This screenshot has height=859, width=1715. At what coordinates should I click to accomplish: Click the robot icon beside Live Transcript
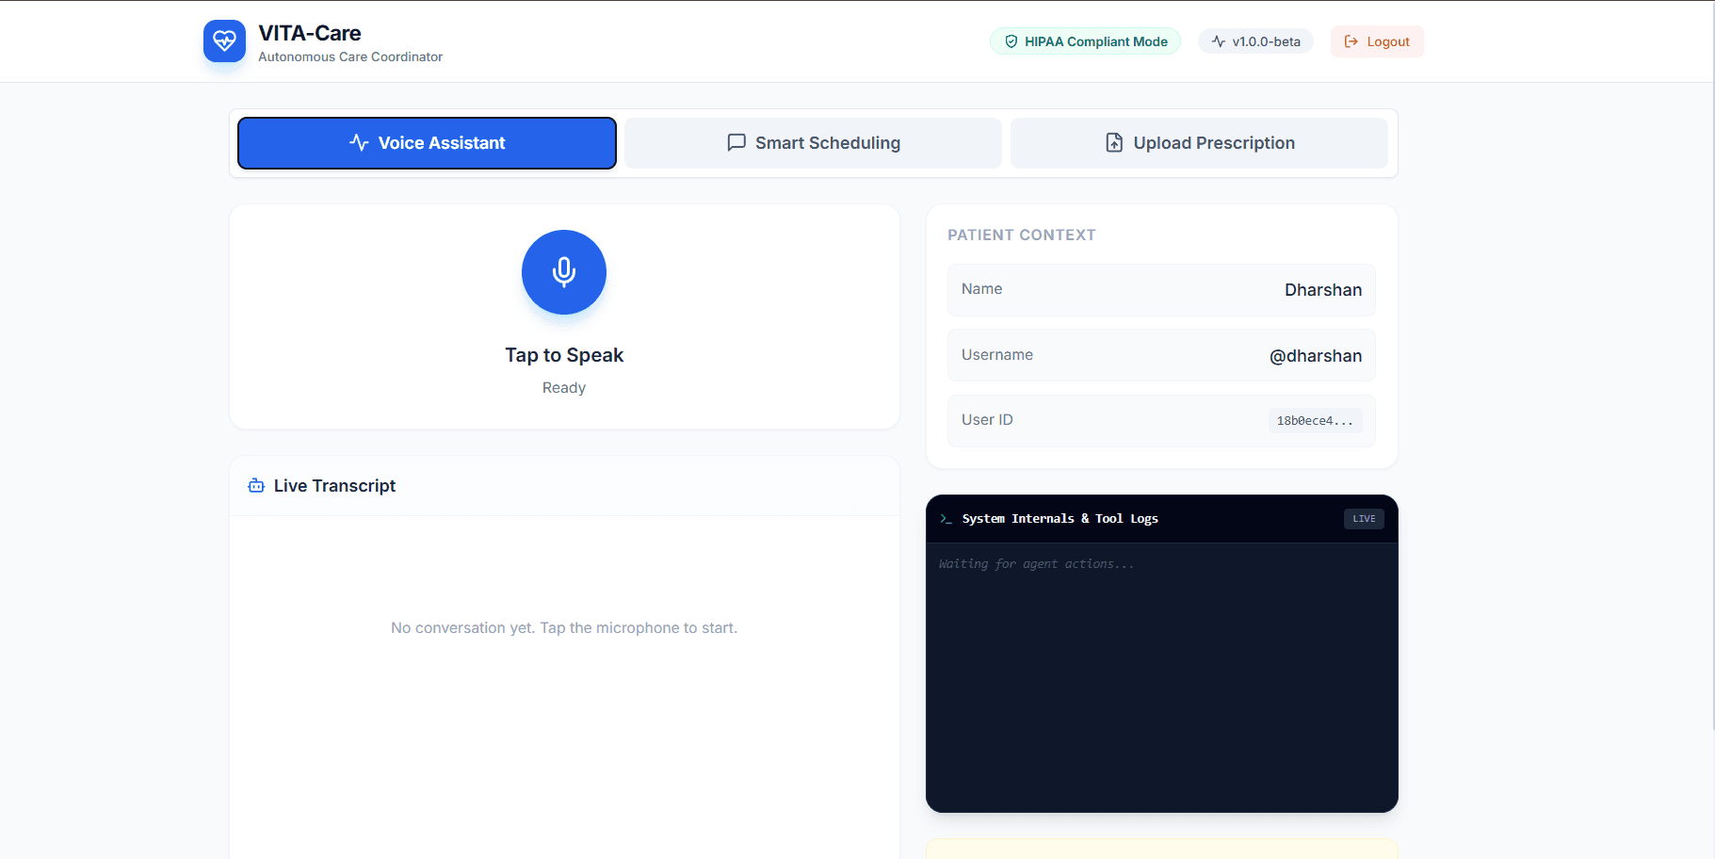256,486
